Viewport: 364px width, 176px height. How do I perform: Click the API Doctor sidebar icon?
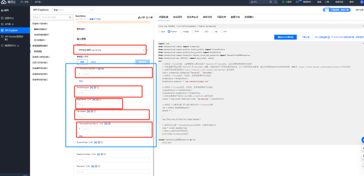tap(2, 36)
